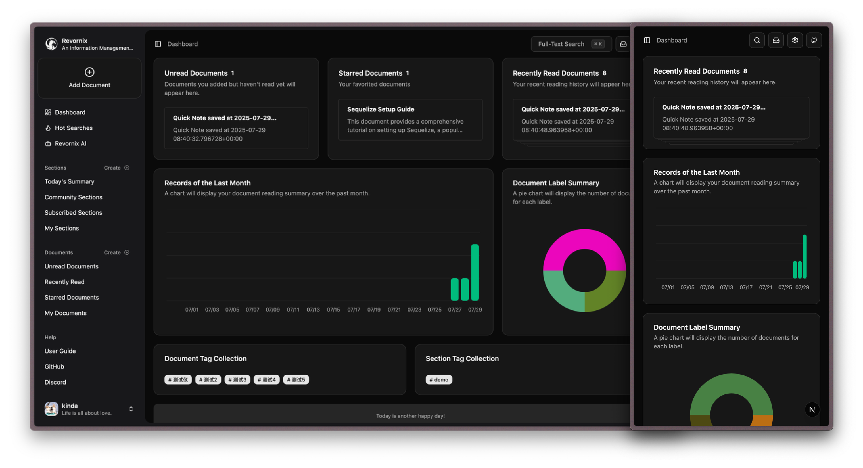Expand the kinda user account menu
863x468 pixels.
tap(131, 409)
